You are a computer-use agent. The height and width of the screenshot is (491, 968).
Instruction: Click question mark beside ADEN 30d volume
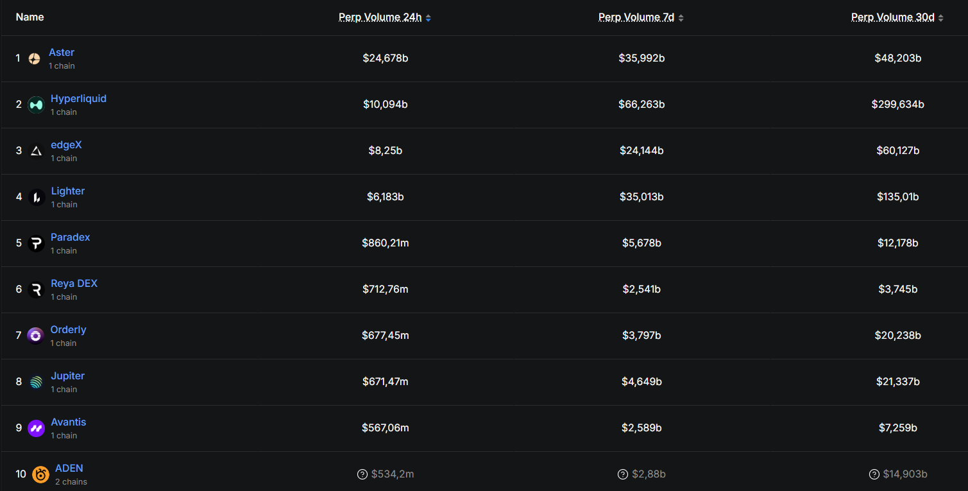874,474
